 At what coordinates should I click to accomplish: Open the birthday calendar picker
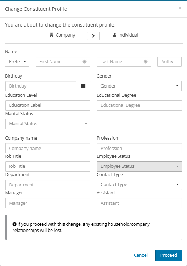[x=83, y=86]
